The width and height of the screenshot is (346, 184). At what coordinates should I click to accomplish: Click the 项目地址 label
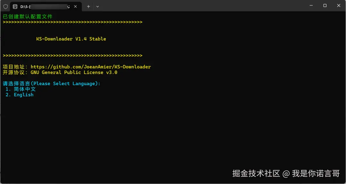pos(15,67)
